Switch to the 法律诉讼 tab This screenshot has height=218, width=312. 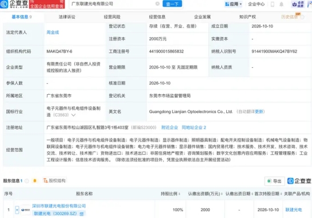click(x=67, y=17)
